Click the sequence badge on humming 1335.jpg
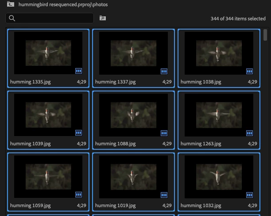This screenshot has width=271, height=216. tap(79, 71)
